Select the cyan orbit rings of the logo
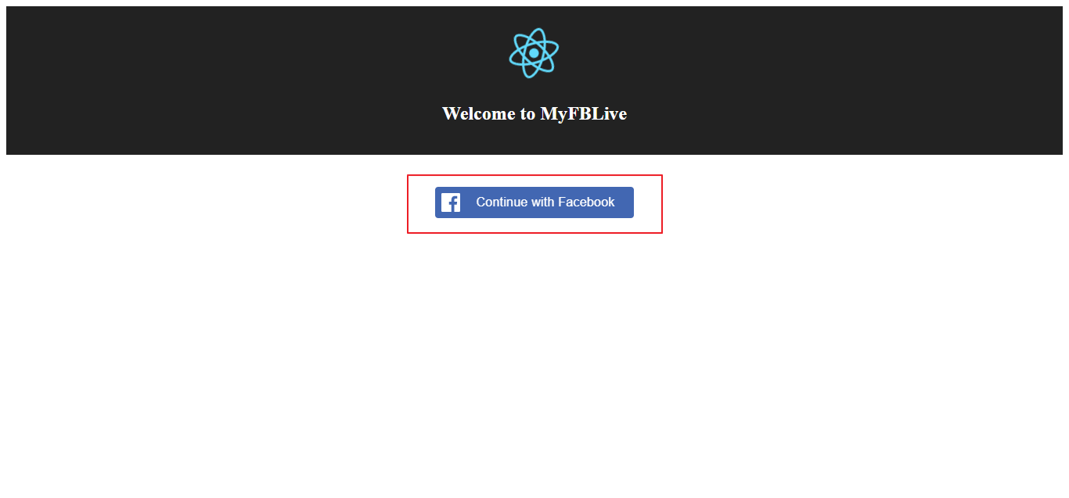 (534, 53)
